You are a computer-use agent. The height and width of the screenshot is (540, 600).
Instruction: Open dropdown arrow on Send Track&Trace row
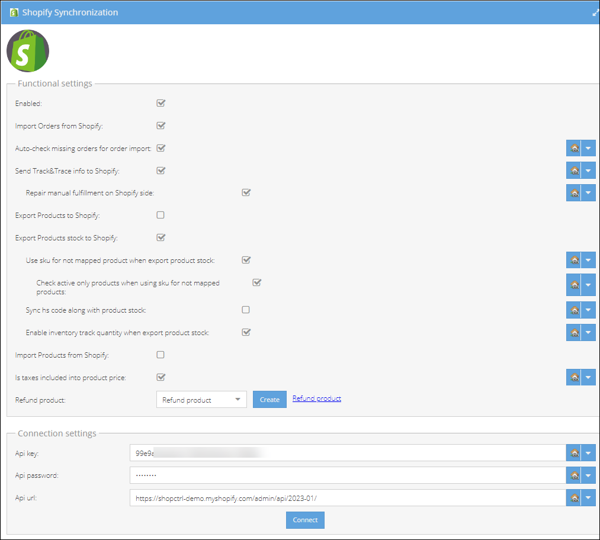(x=588, y=171)
